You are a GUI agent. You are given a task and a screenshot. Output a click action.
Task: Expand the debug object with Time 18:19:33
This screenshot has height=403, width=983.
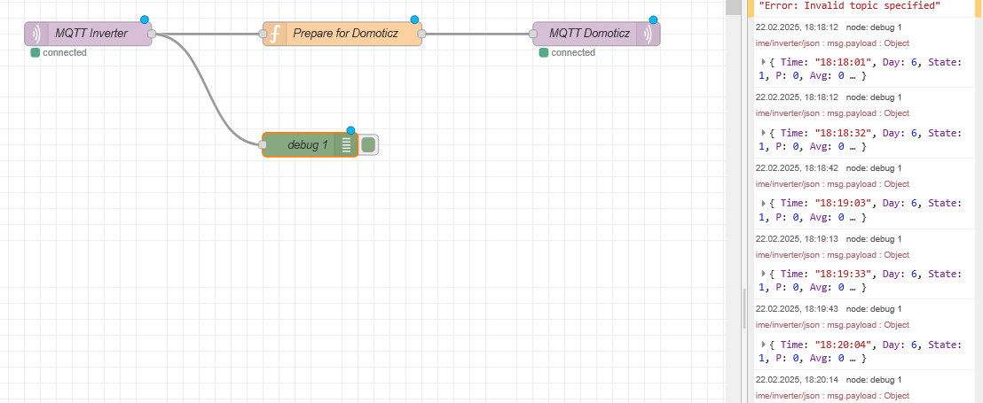(x=764, y=274)
